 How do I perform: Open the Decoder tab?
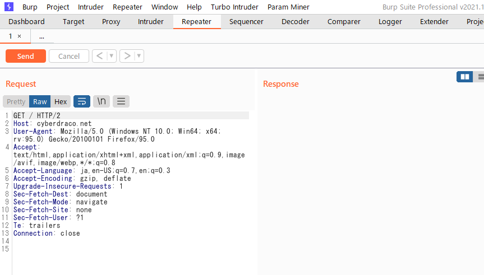[x=295, y=22]
